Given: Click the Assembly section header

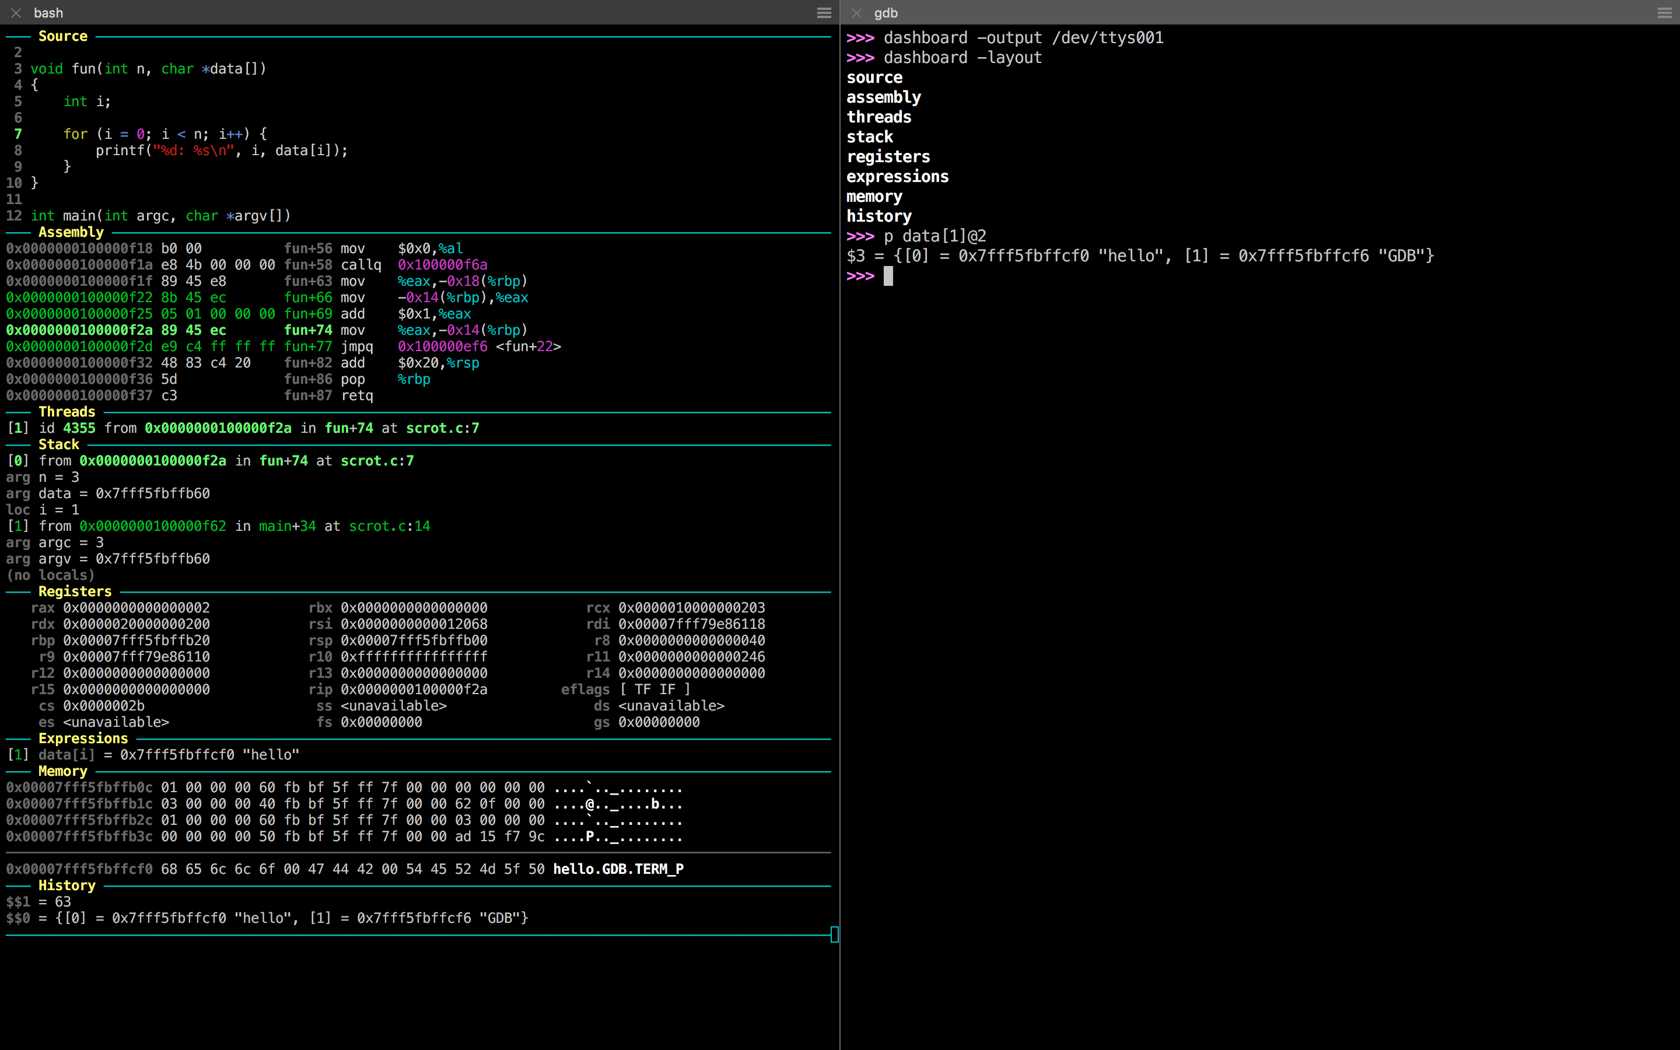Looking at the screenshot, I should point(71,232).
